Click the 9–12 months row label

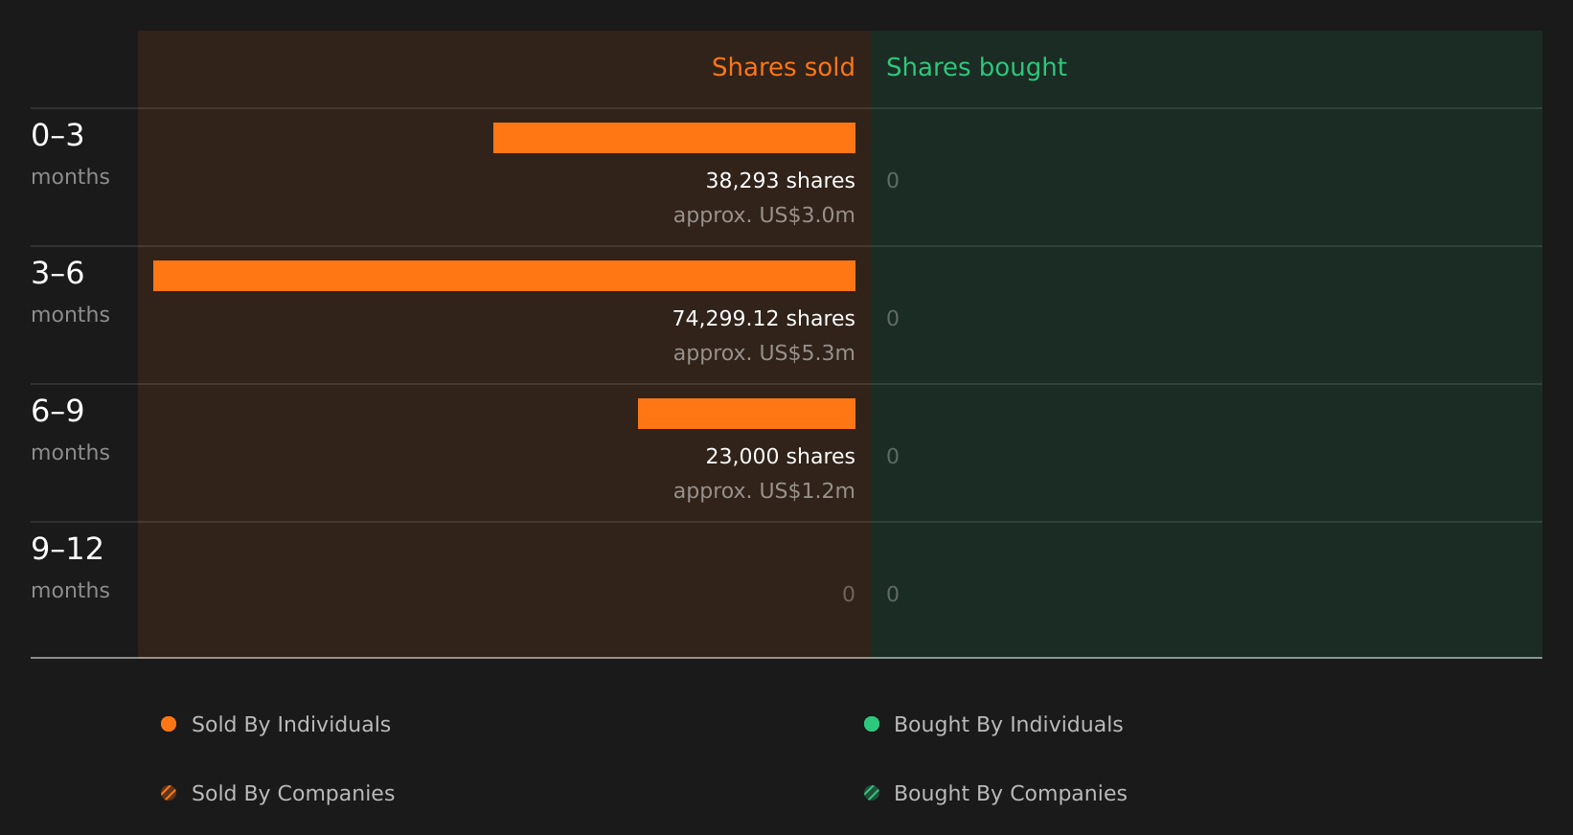click(70, 568)
